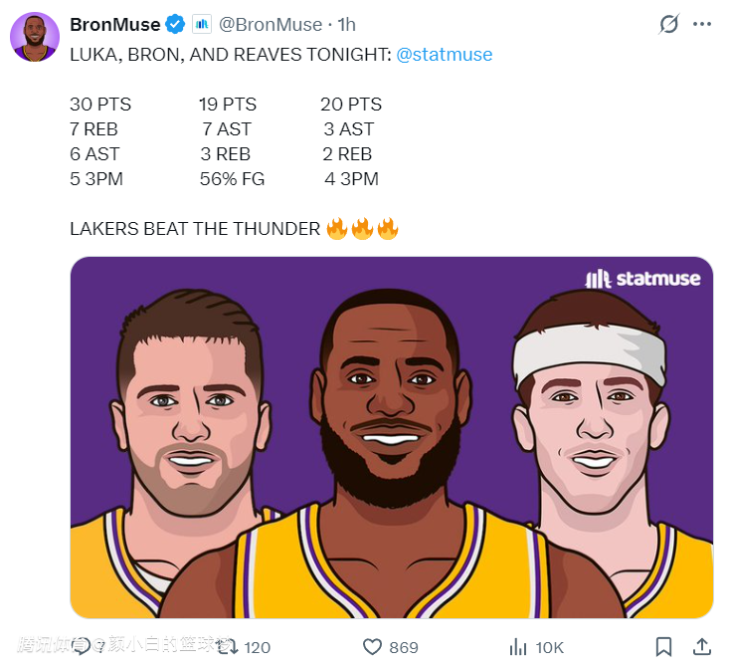Bookmark this BronMuse post
This screenshot has height=668, width=731.
(663, 646)
